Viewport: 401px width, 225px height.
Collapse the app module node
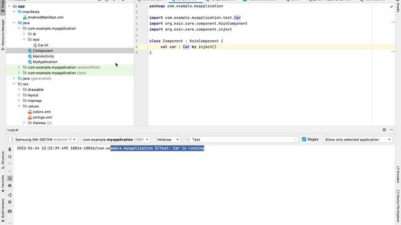9,6
